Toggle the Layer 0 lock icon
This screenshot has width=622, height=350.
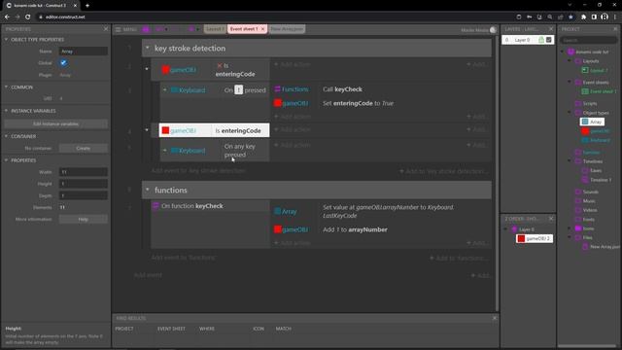pos(541,40)
